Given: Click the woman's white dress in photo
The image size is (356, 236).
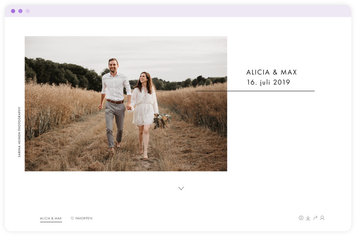Looking at the screenshot, I should [x=144, y=107].
